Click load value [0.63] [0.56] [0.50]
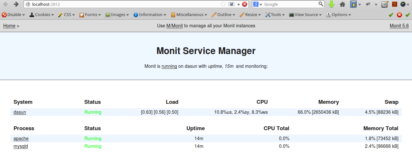412x161 pixels. click(160, 112)
